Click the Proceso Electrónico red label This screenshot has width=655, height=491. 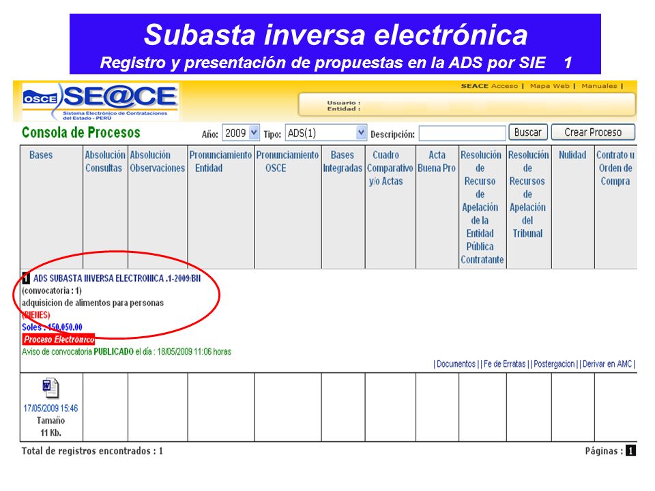click(x=59, y=340)
